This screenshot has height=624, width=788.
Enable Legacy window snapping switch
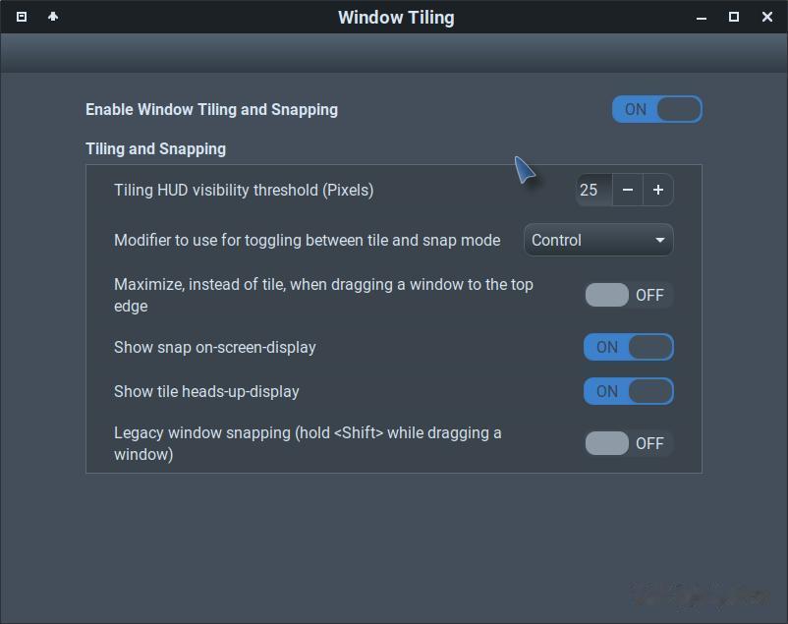[x=629, y=443]
